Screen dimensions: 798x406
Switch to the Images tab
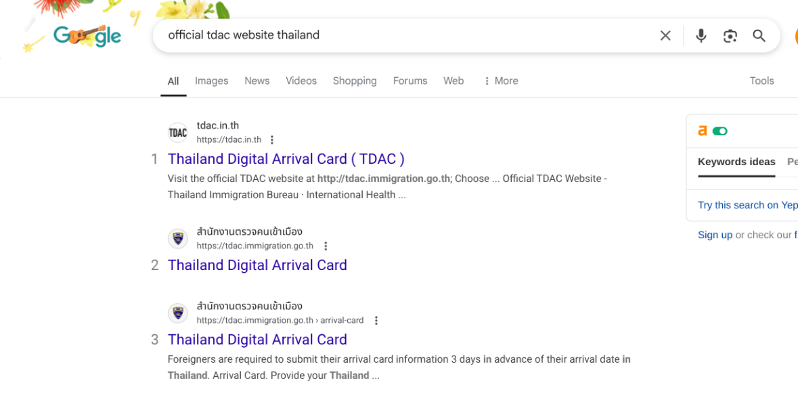pos(211,81)
